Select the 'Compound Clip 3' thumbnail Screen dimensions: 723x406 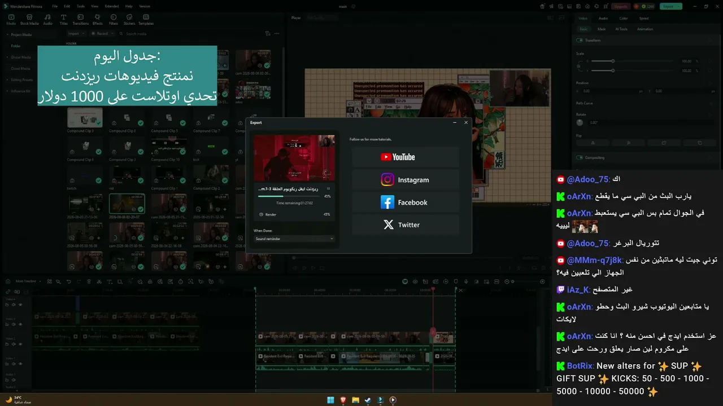[85, 118]
